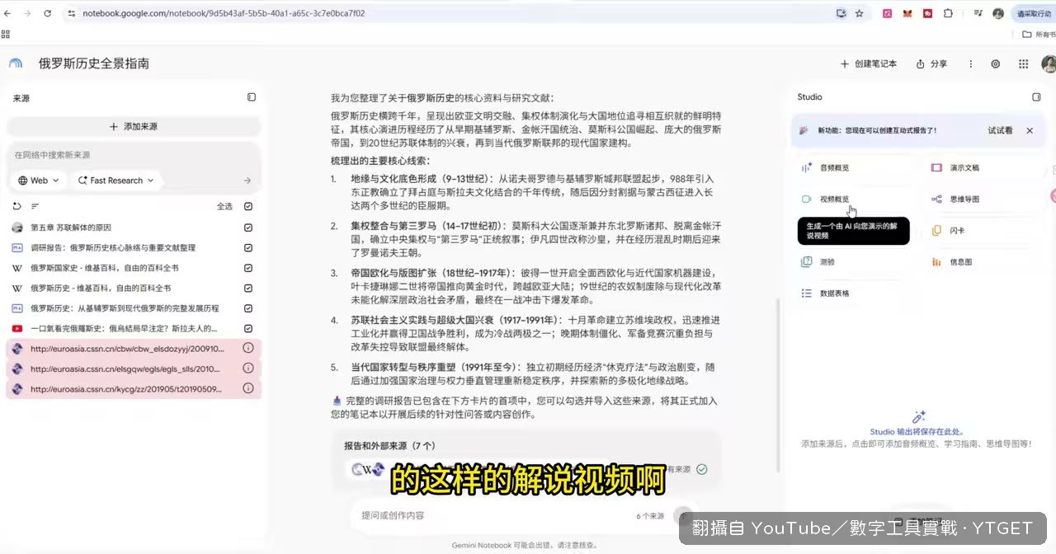Create 测验 quiz
Screen dimensions: 1056x554
(x=854, y=262)
